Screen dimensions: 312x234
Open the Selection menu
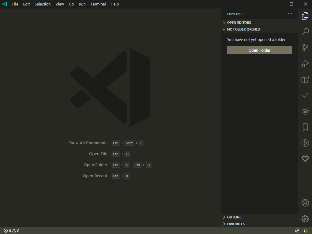[43, 4]
